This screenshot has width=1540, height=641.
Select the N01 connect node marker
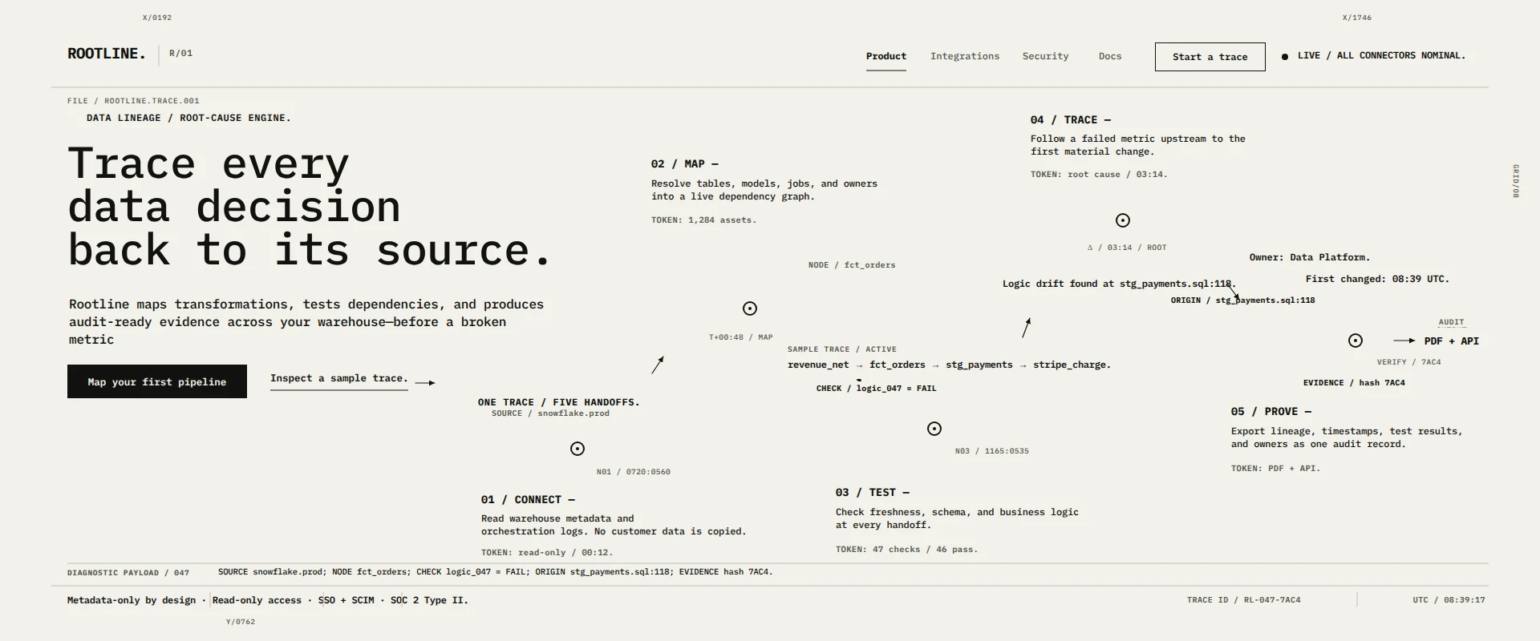tap(577, 449)
